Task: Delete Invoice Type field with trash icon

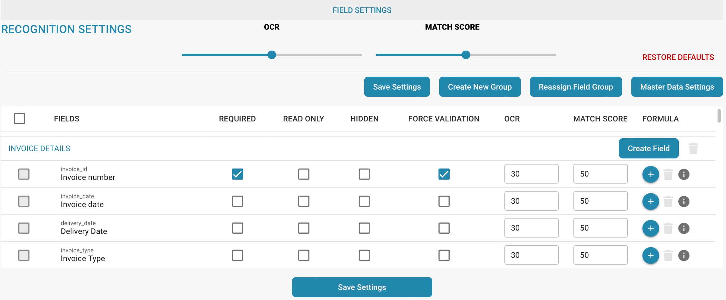Action: coord(668,255)
